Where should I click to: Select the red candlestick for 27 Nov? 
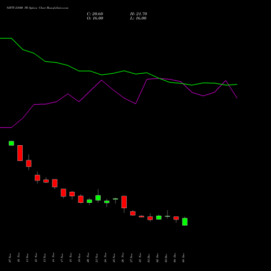(x=133, y=214)
